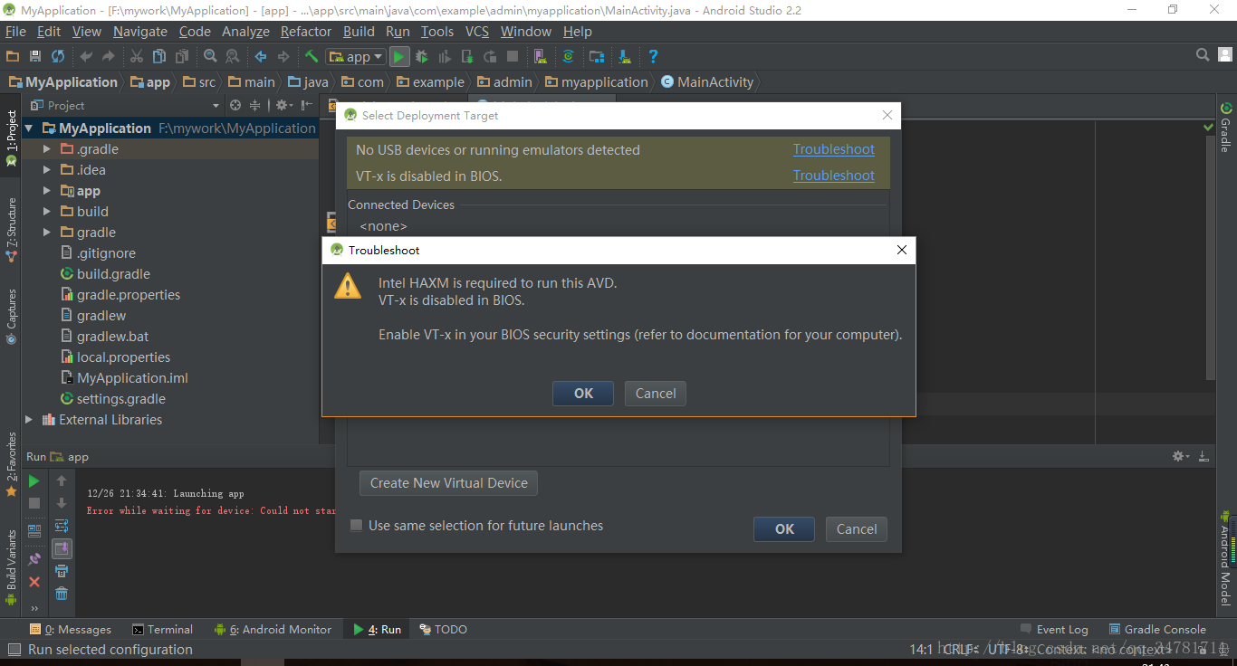Expand the External Libraries node
Screen dimensions: 1237x666
[x=29, y=420]
